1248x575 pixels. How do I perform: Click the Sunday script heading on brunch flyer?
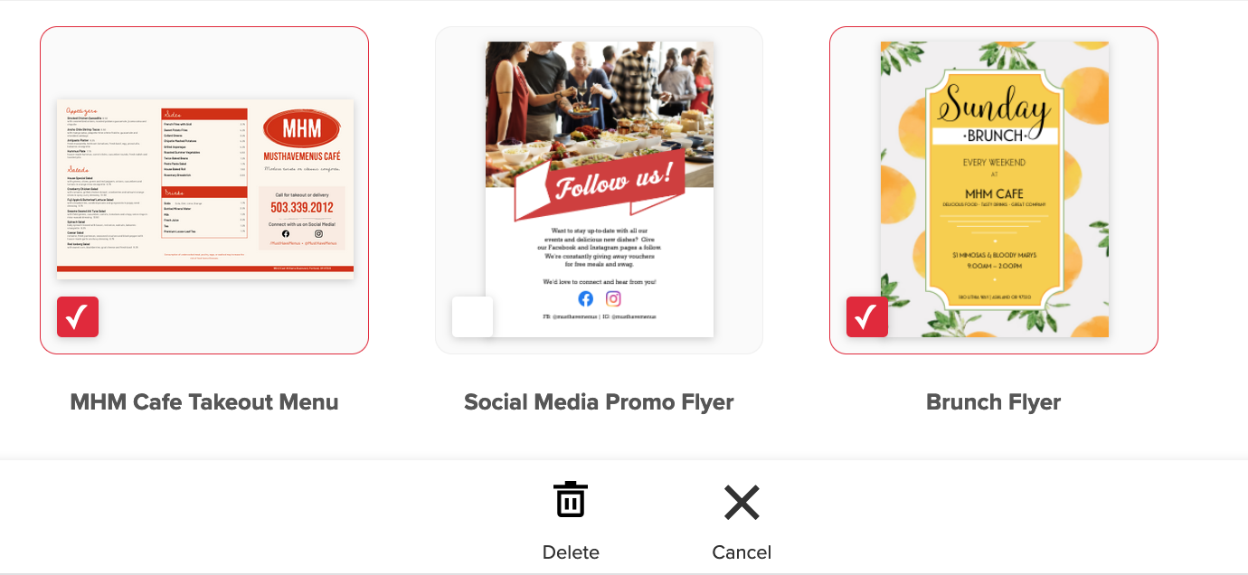click(x=995, y=105)
